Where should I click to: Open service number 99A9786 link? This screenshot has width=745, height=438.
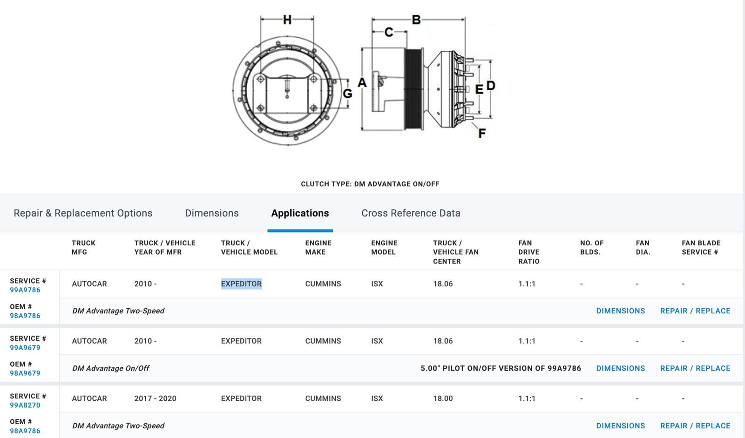pos(25,290)
